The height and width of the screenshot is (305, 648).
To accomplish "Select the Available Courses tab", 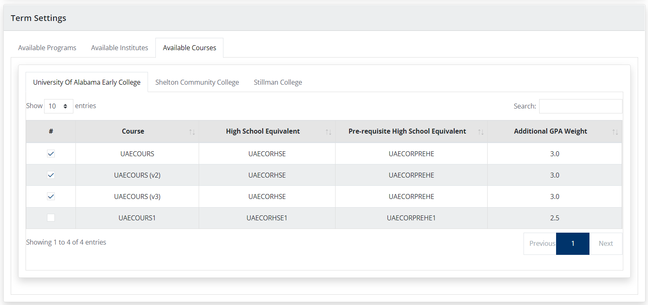I will click(189, 48).
